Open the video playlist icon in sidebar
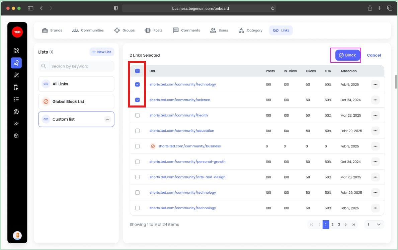398x250 pixels. point(16,87)
